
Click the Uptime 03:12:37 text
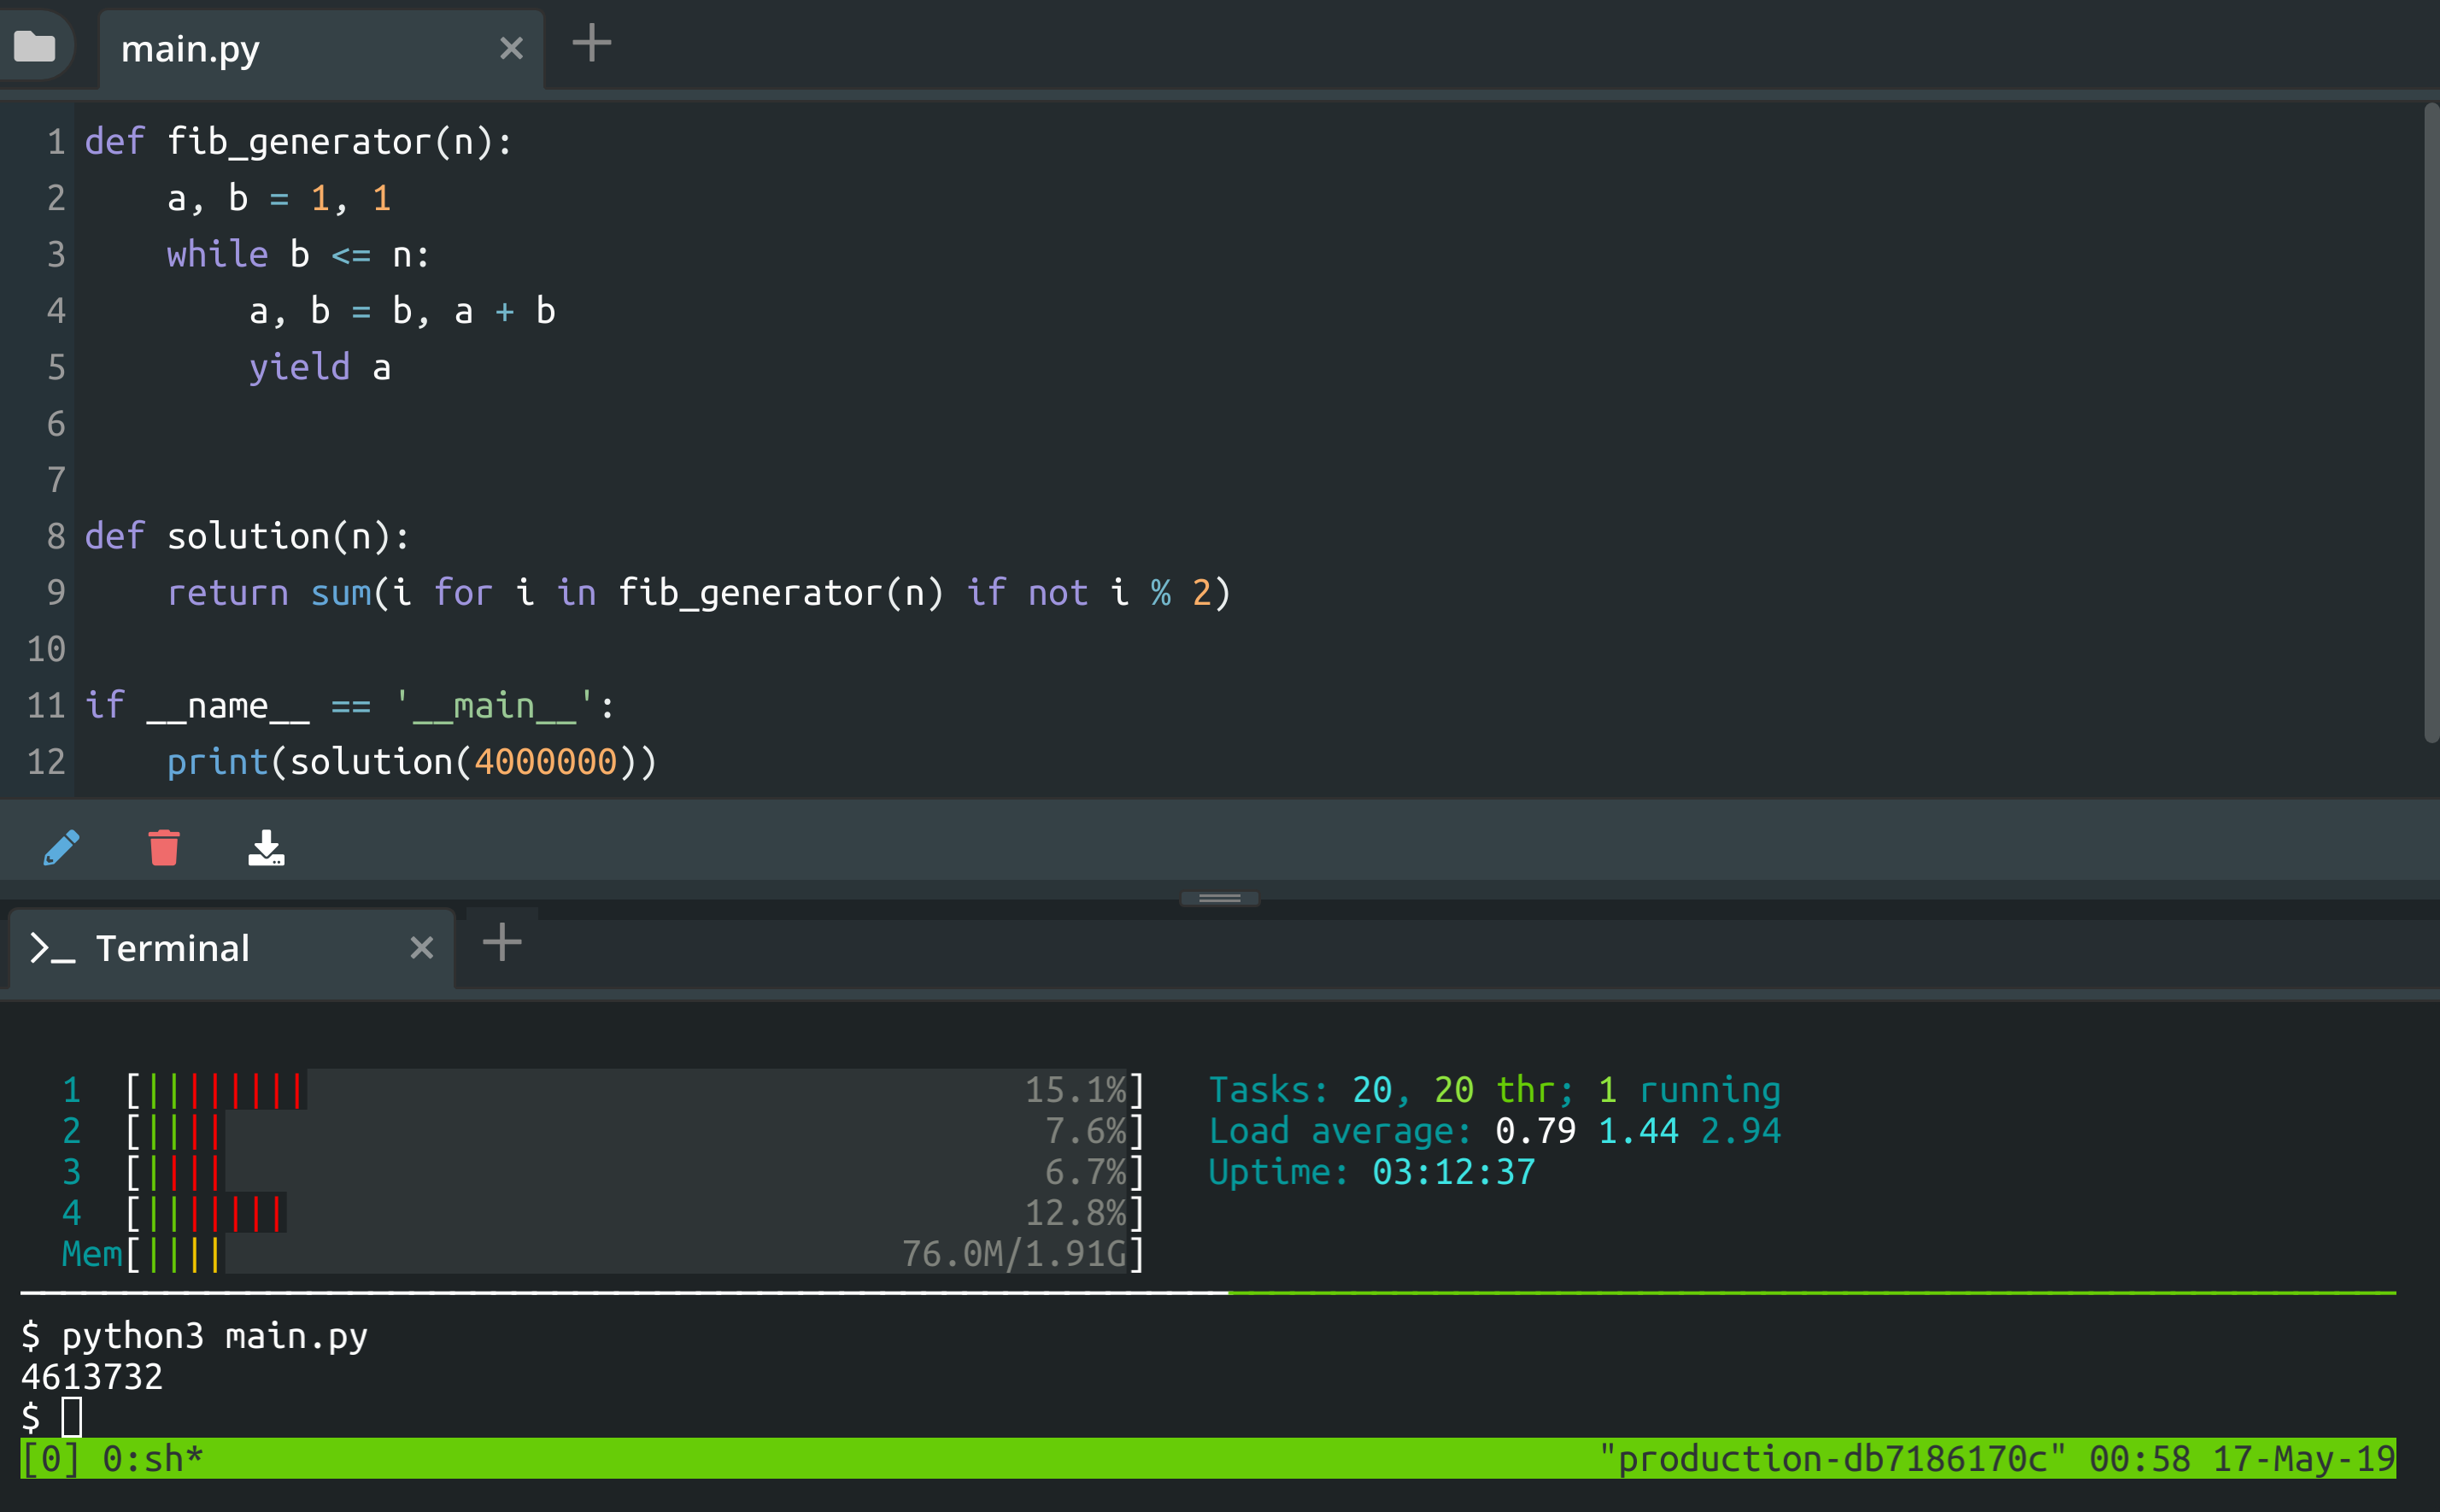(x=1371, y=1171)
